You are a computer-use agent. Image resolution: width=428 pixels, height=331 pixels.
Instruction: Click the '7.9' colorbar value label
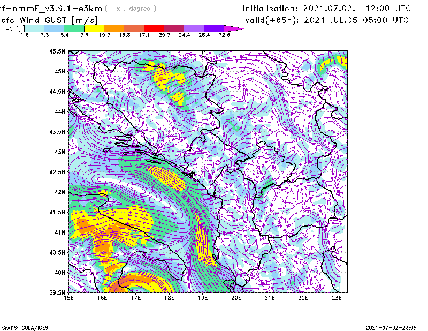pos(85,35)
